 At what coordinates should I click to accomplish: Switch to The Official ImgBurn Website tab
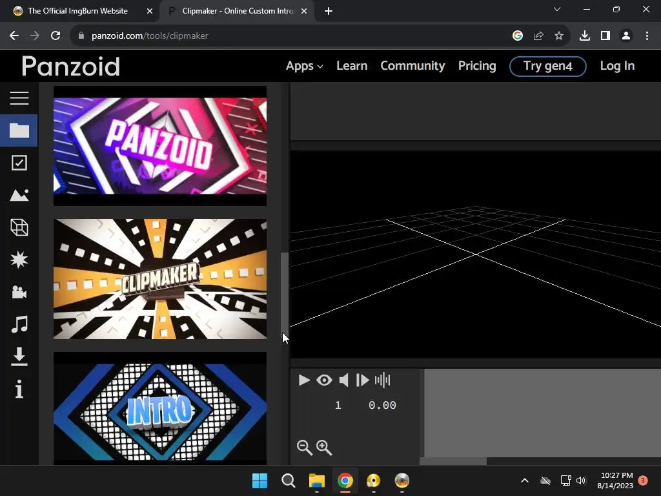[x=78, y=11]
